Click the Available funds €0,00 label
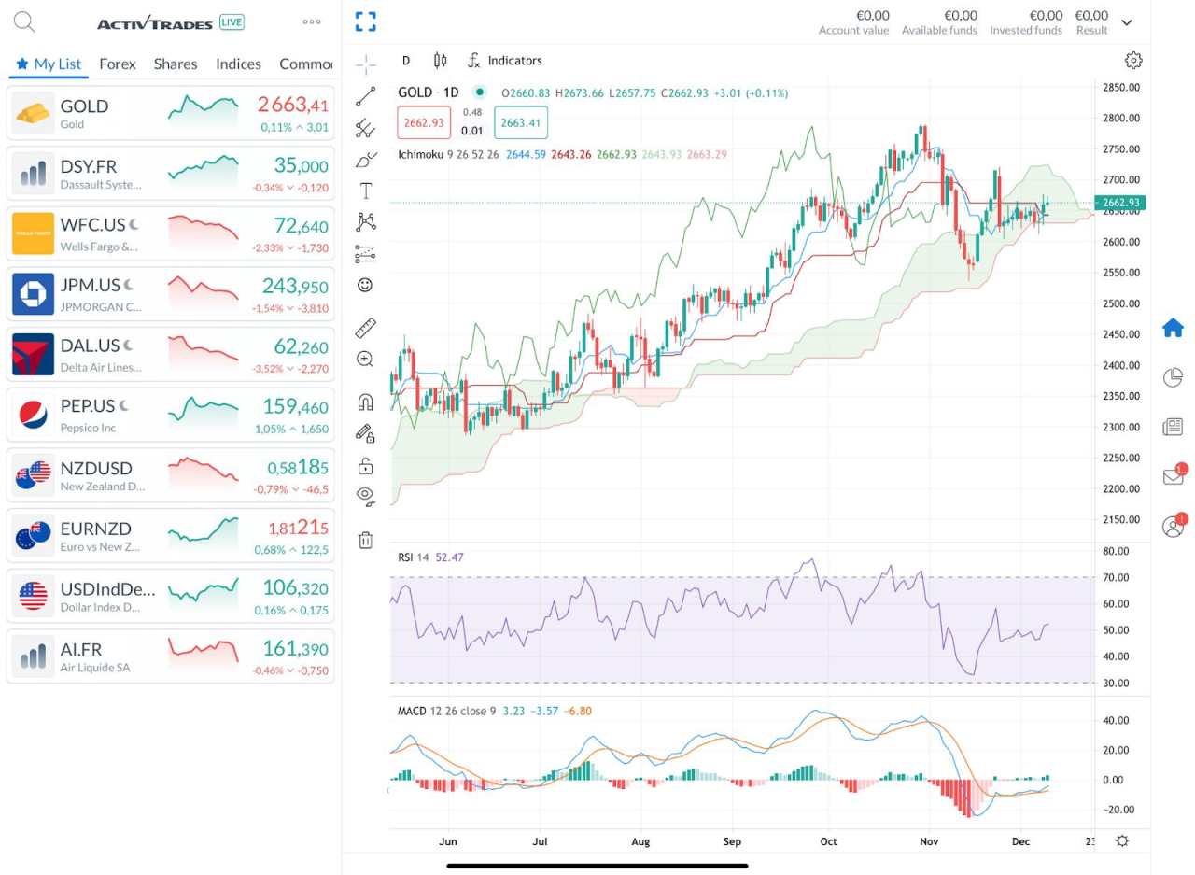1195x875 pixels. tap(939, 22)
